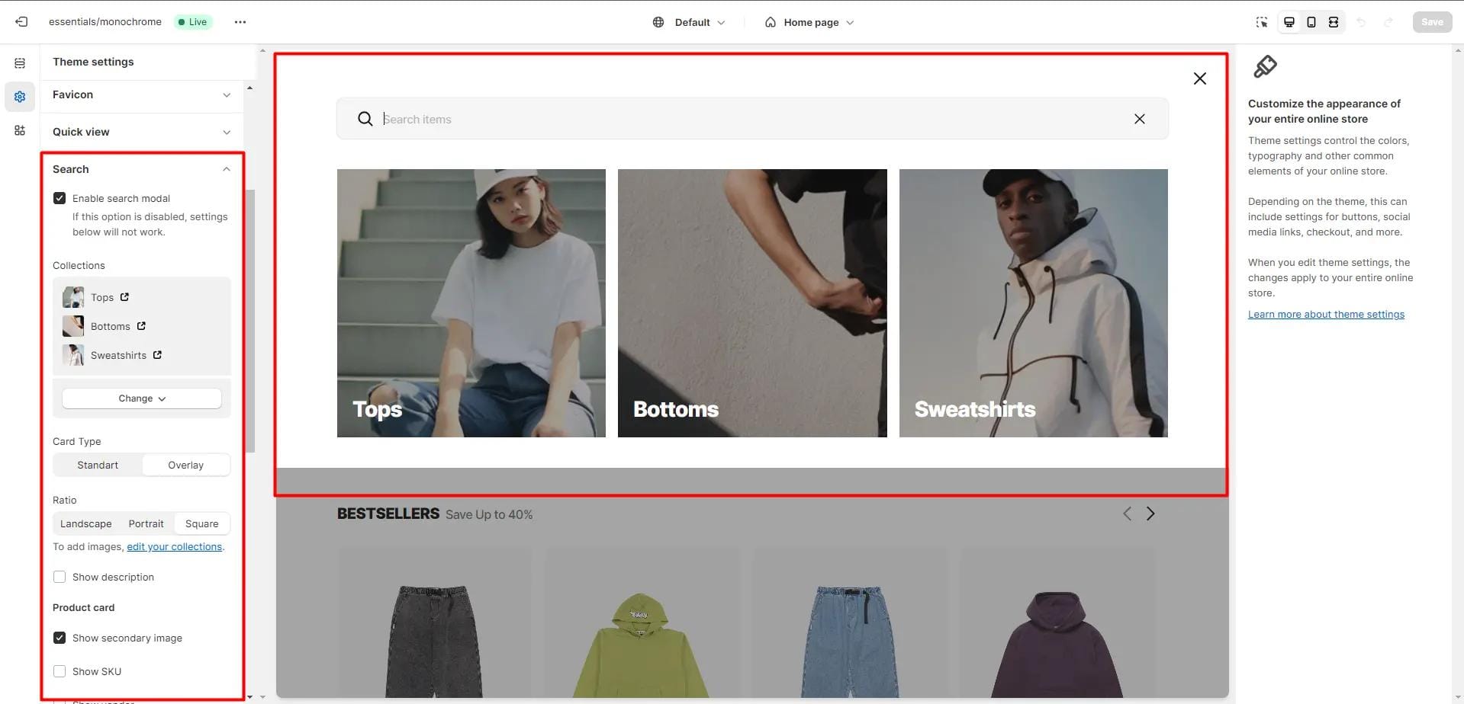
Task: Uncheck Show secondary image
Action: (x=60, y=638)
